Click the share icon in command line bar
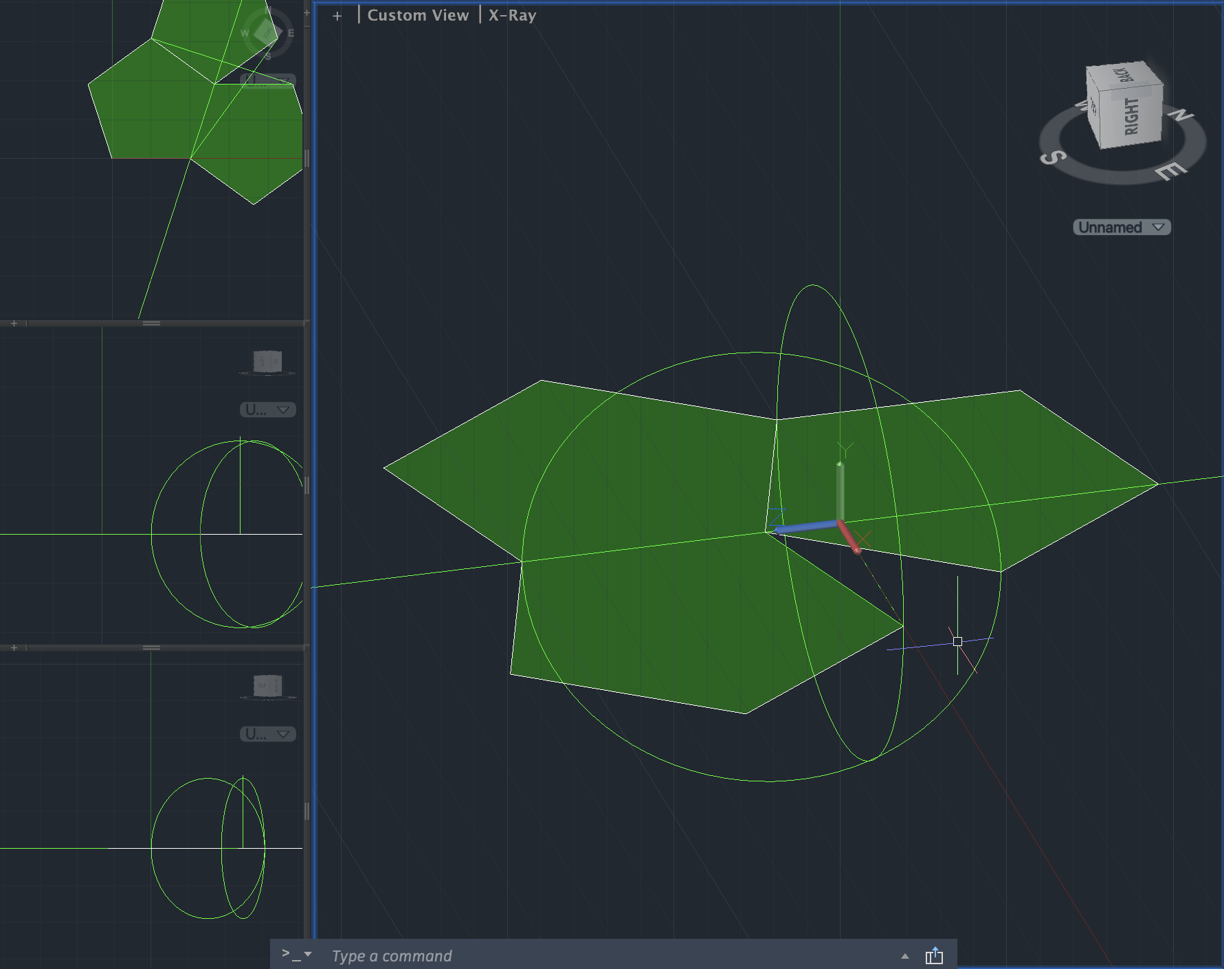The height and width of the screenshot is (969, 1224). [x=934, y=956]
